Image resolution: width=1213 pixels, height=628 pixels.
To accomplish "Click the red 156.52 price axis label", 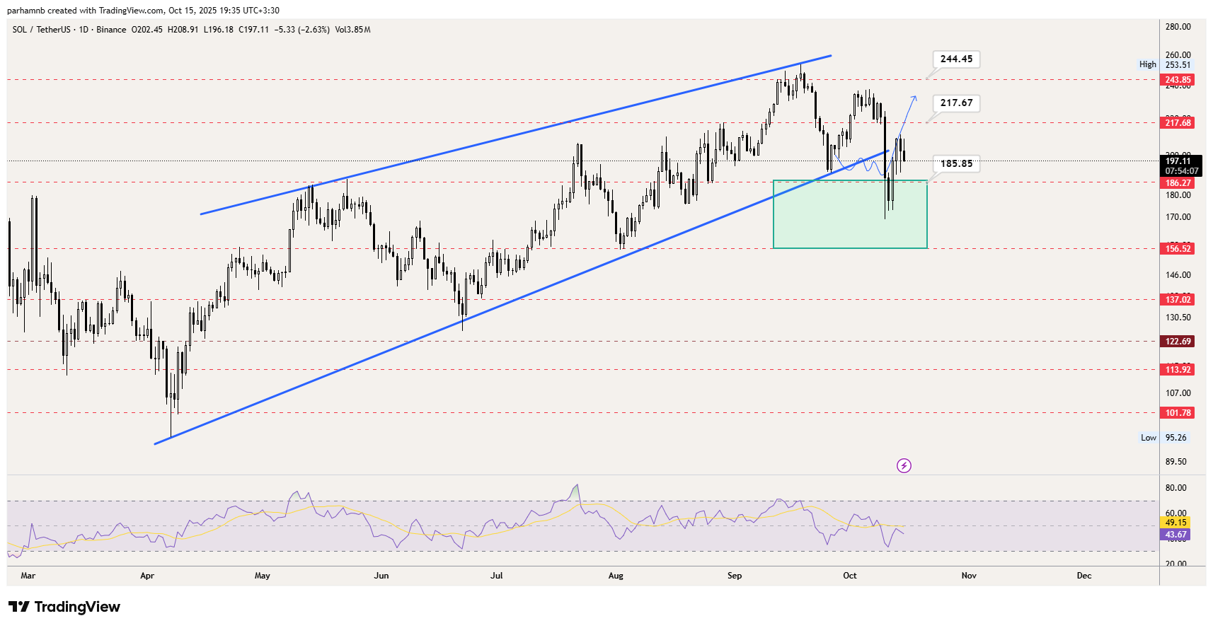I will click(x=1178, y=249).
